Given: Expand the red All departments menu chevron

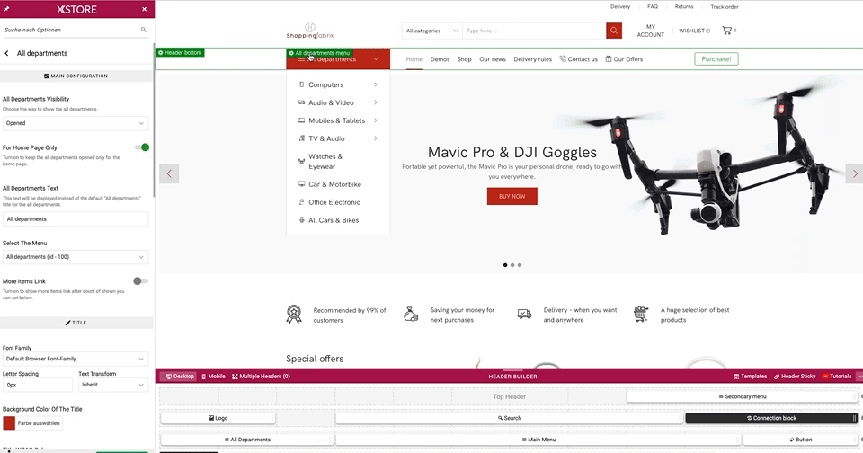Looking at the screenshot, I should point(376,59).
